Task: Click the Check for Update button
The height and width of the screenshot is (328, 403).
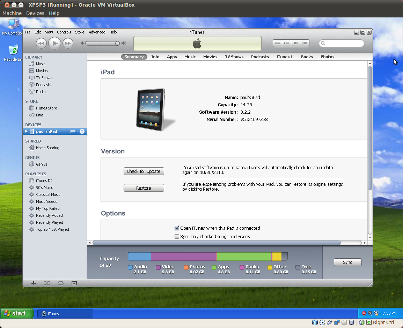Action: click(144, 171)
